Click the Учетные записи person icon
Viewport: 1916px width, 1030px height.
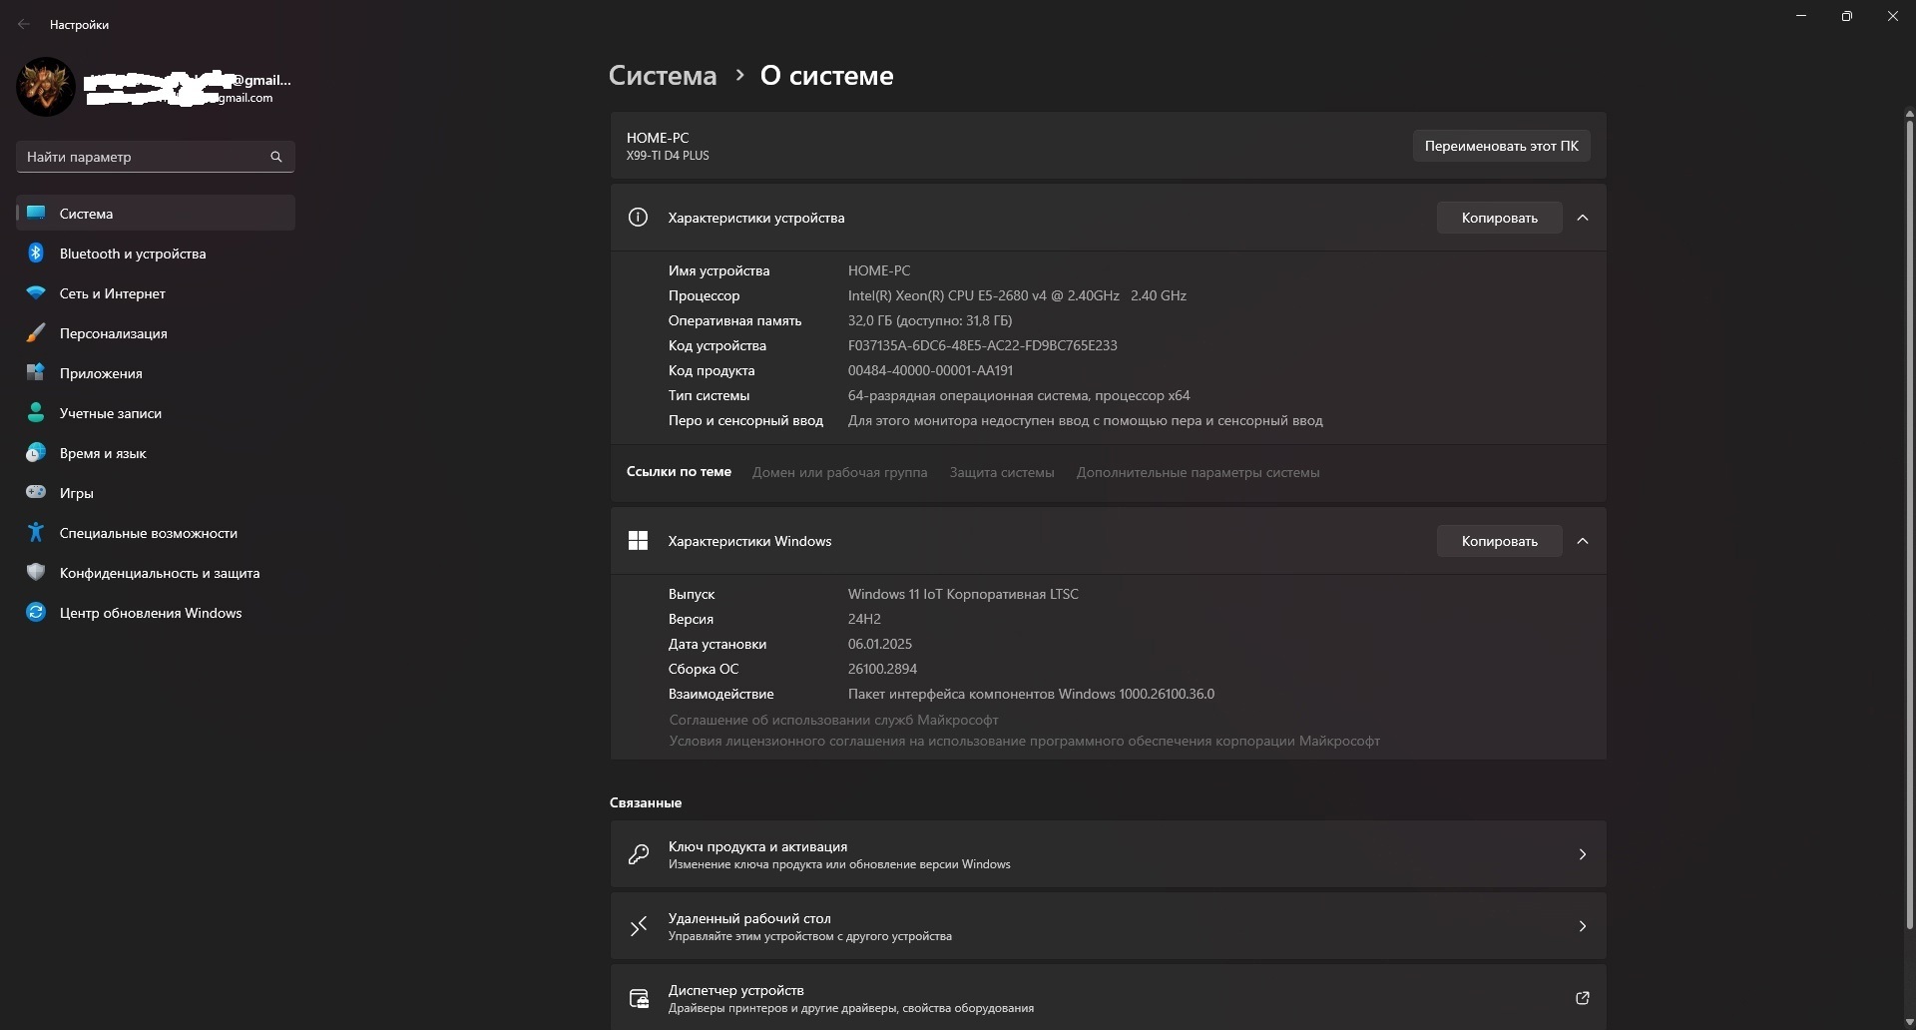coord(36,412)
